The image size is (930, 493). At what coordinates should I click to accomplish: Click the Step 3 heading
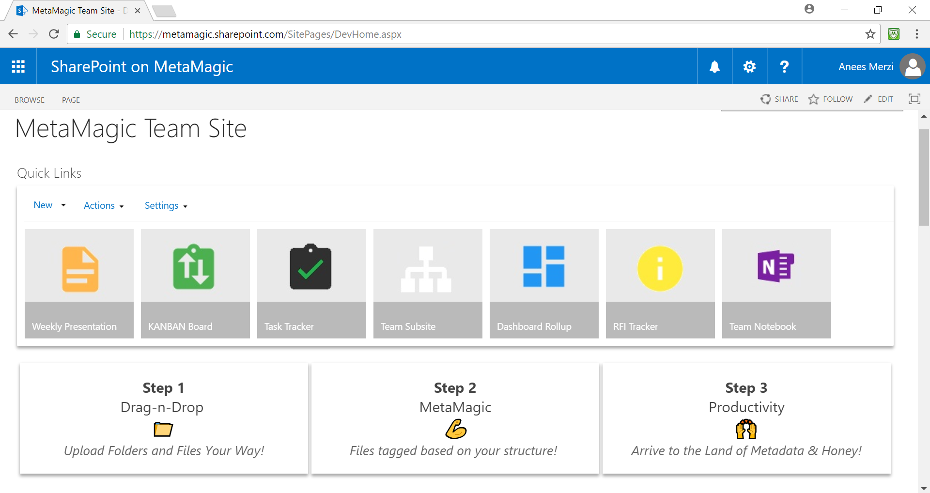[746, 388]
